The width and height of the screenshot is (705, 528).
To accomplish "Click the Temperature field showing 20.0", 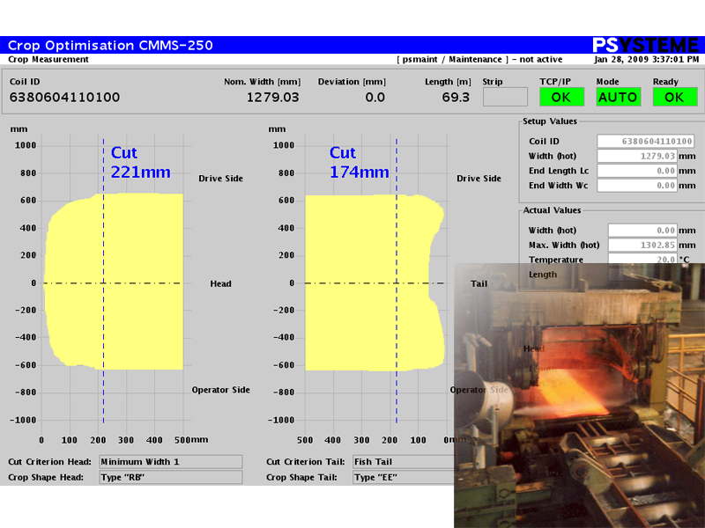I will [642, 259].
